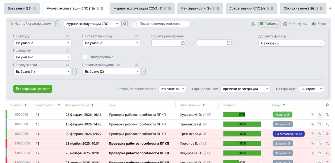Open filter settings gear next to journal selector
Image resolution: width=335 pixels, height=163 pixels.
pos(125,24)
